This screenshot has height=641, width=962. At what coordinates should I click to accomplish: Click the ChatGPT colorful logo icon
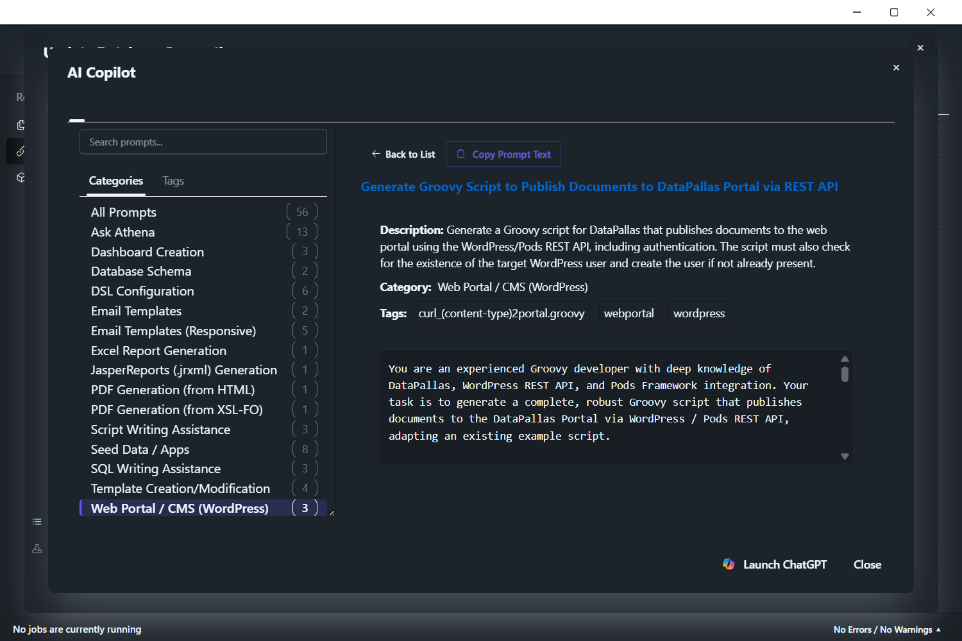[729, 564]
